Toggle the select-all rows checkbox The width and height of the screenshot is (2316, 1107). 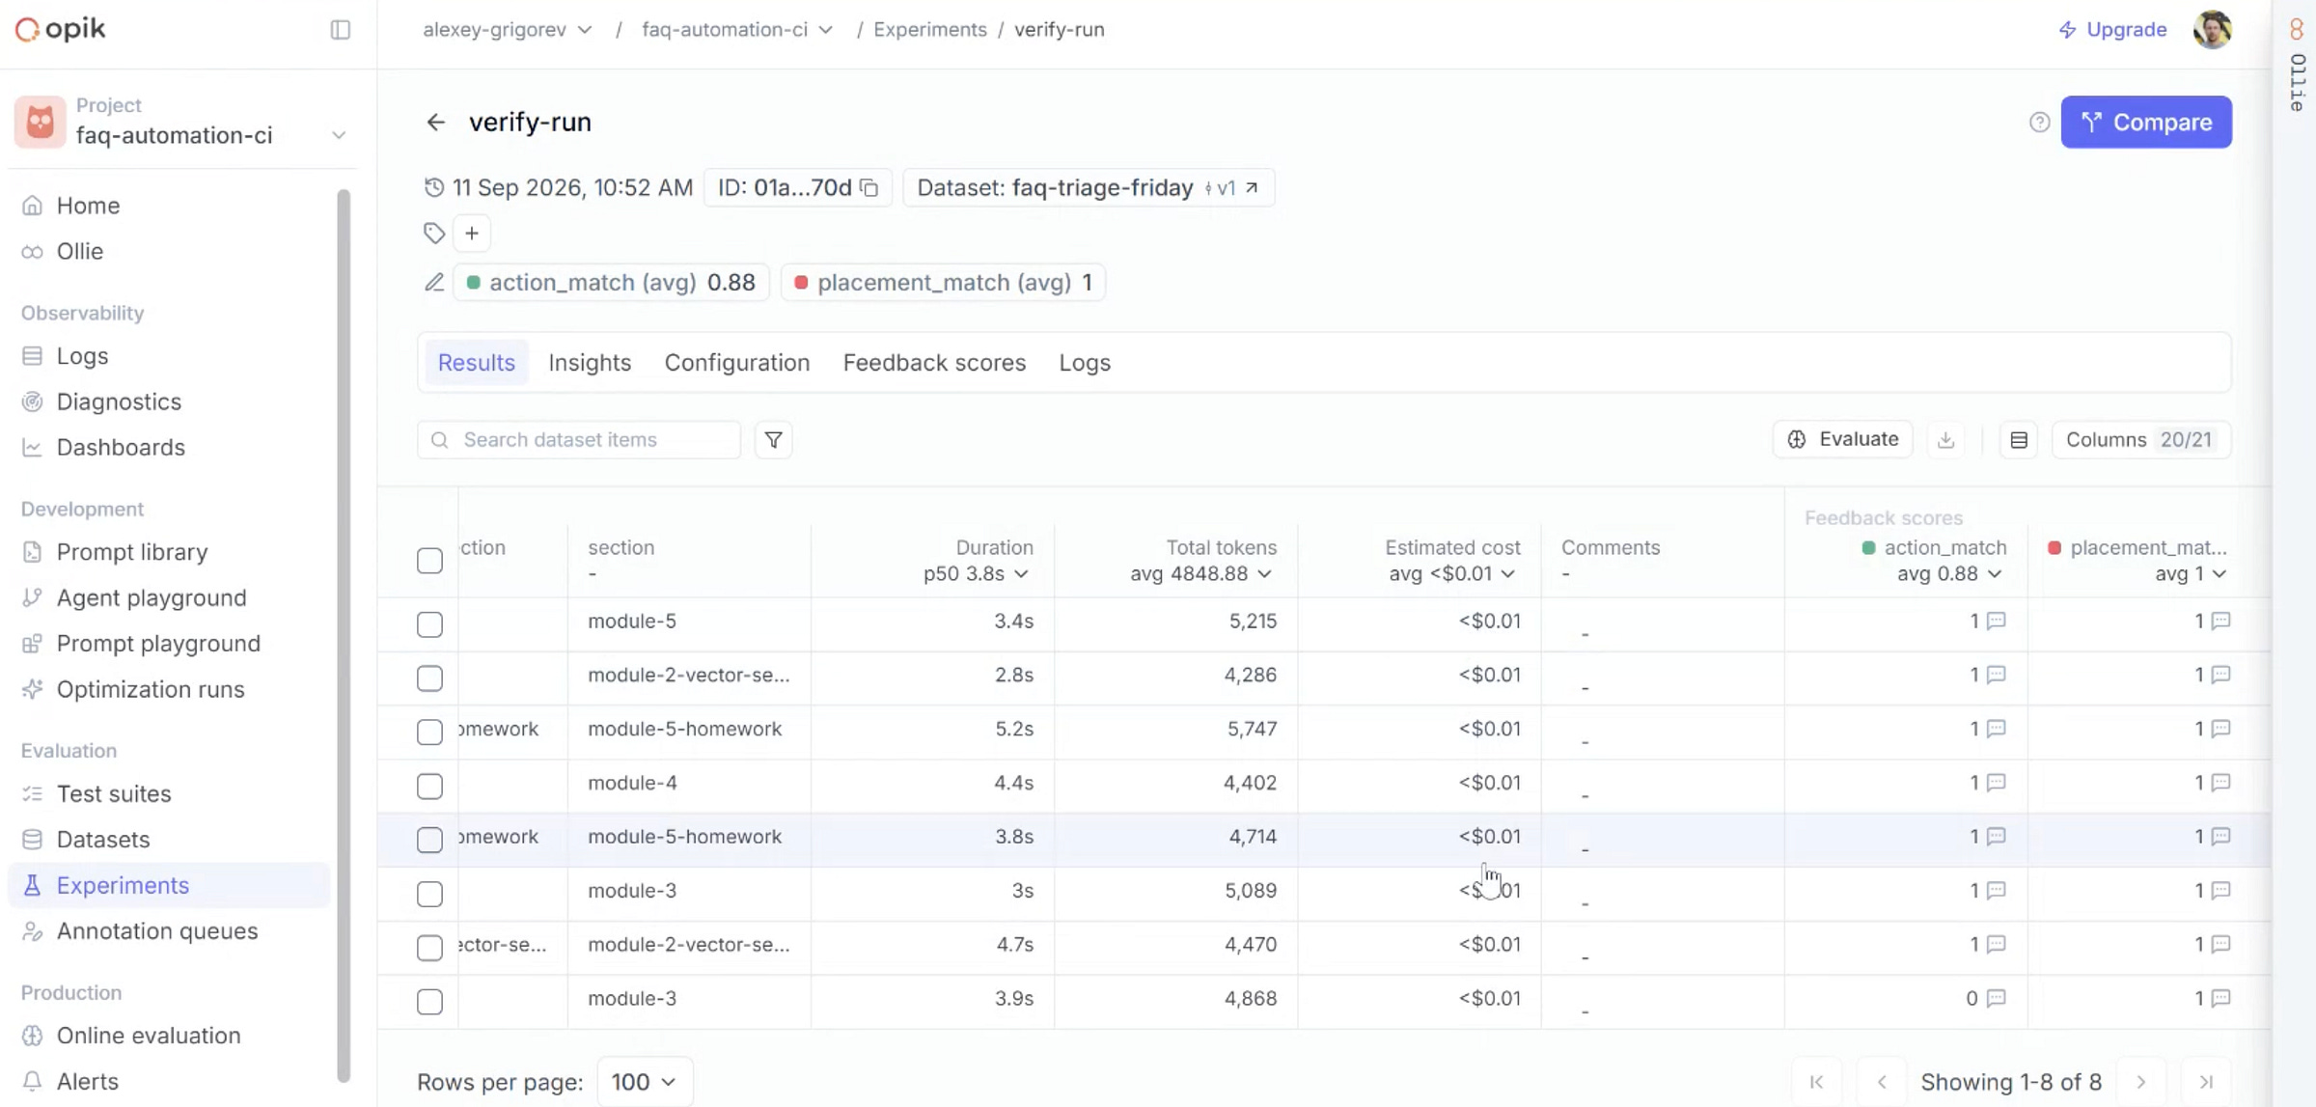429,561
